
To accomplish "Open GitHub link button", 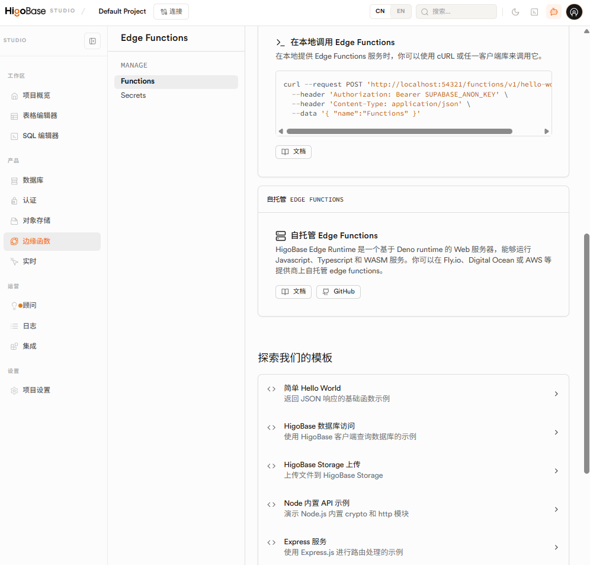I will pyautogui.click(x=338, y=292).
